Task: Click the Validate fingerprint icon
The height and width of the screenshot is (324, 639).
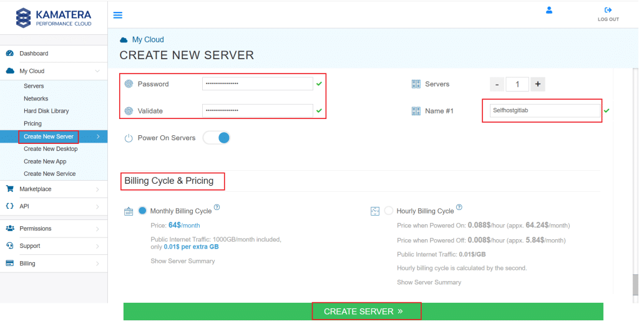Action: click(x=129, y=111)
